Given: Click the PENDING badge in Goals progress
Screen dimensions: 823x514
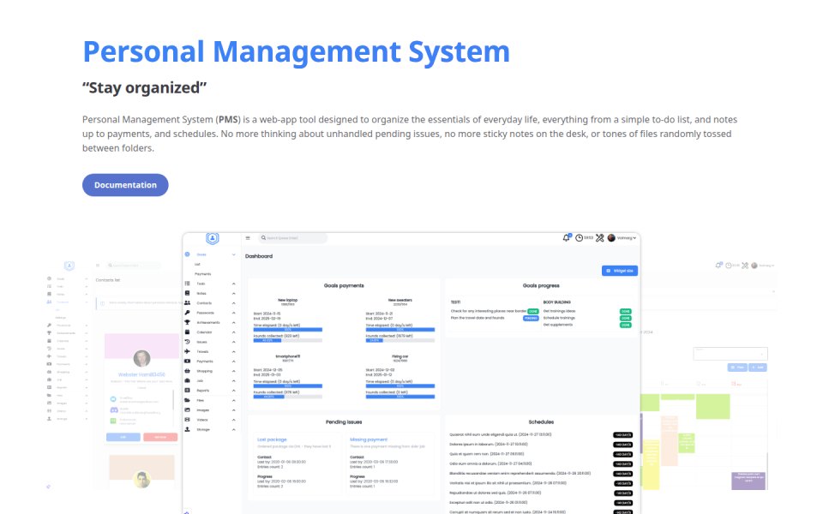Looking at the screenshot, I should tap(531, 318).
